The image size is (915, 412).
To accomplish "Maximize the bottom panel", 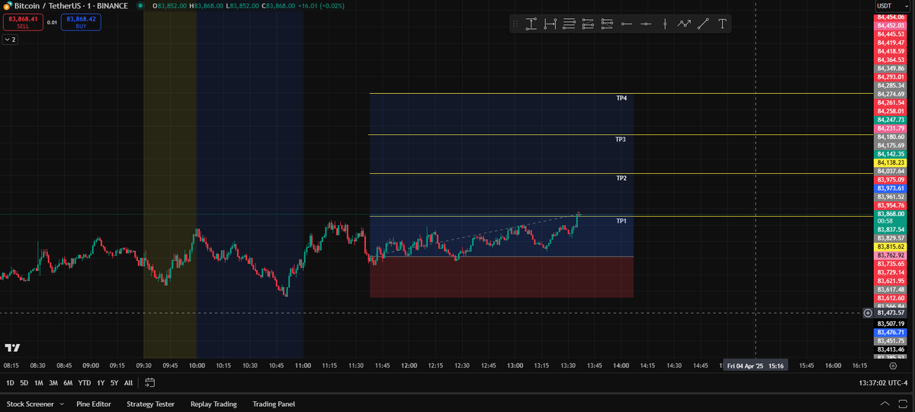I will [904, 404].
